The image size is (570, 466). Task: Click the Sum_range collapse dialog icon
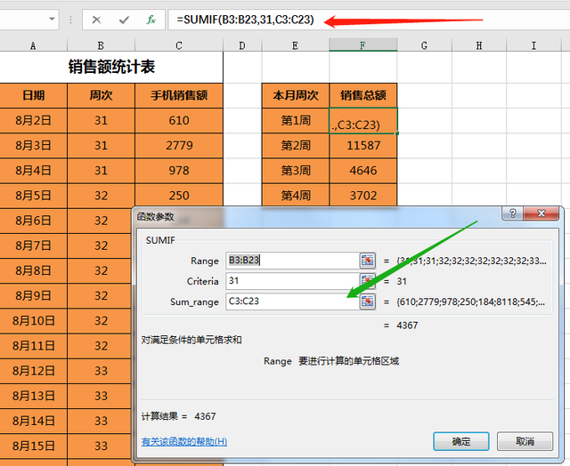pyautogui.click(x=367, y=301)
